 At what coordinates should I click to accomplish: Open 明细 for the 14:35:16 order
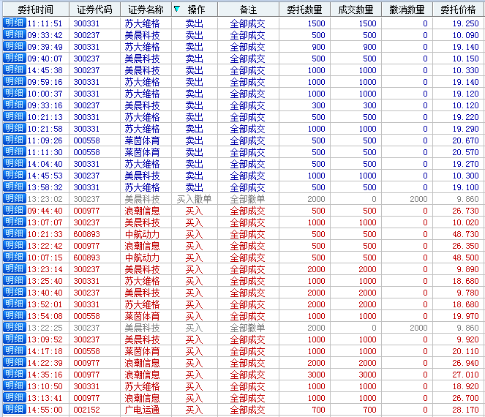coord(14,375)
